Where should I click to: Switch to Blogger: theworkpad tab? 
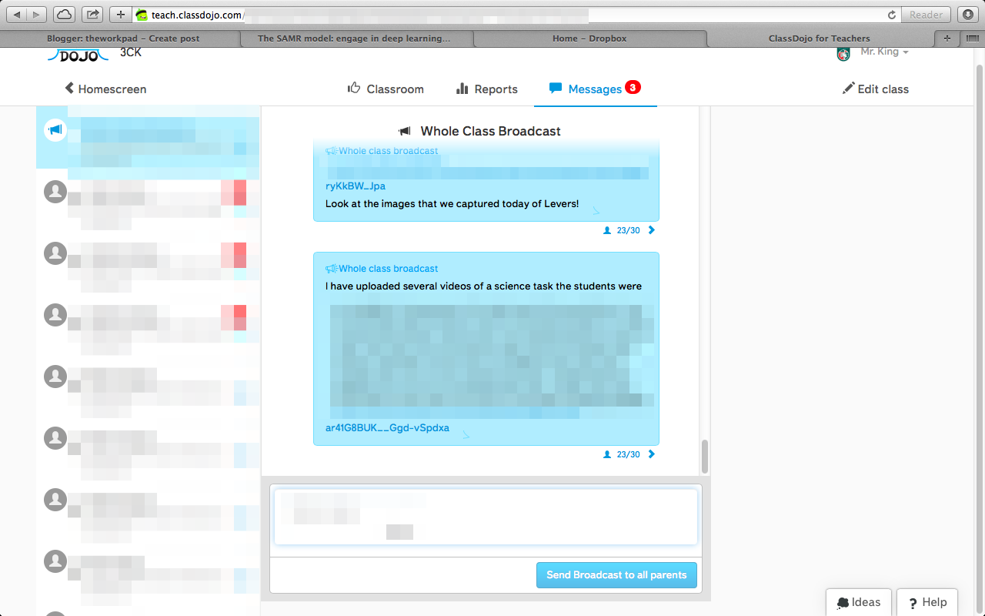[123, 38]
